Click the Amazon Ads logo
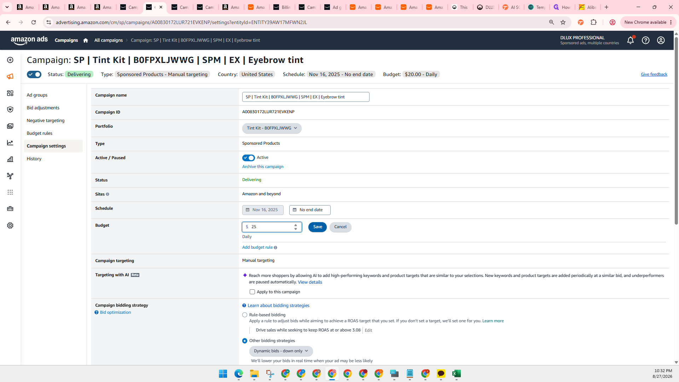Image resolution: width=679 pixels, height=382 pixels. [x=29, y=40]
